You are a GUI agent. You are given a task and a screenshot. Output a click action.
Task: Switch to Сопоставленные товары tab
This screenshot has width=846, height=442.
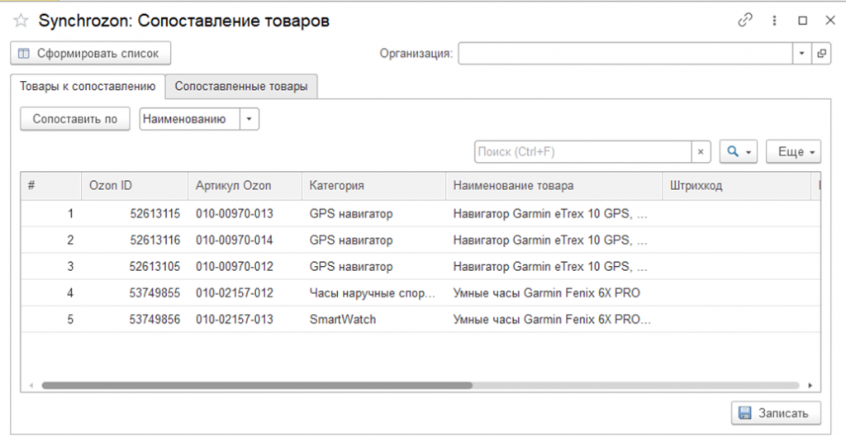pos(241,87)
